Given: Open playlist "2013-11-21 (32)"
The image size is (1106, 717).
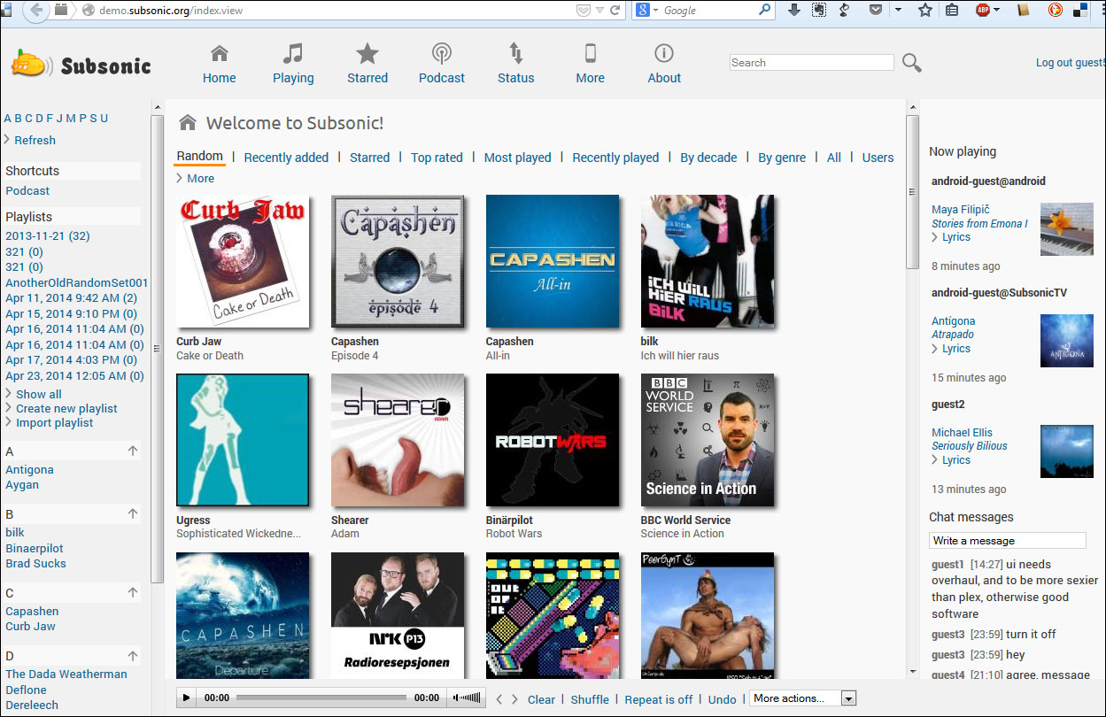Looking at the screenshot, I should [x=48, y=235].
